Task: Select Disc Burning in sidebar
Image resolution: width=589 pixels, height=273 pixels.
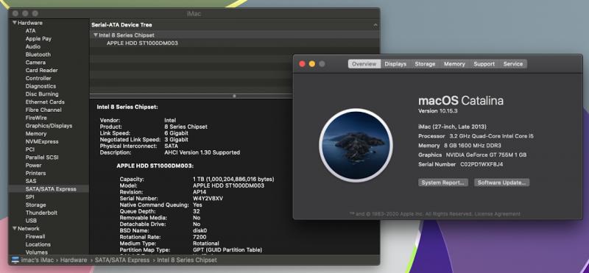Action: point(42,94)
